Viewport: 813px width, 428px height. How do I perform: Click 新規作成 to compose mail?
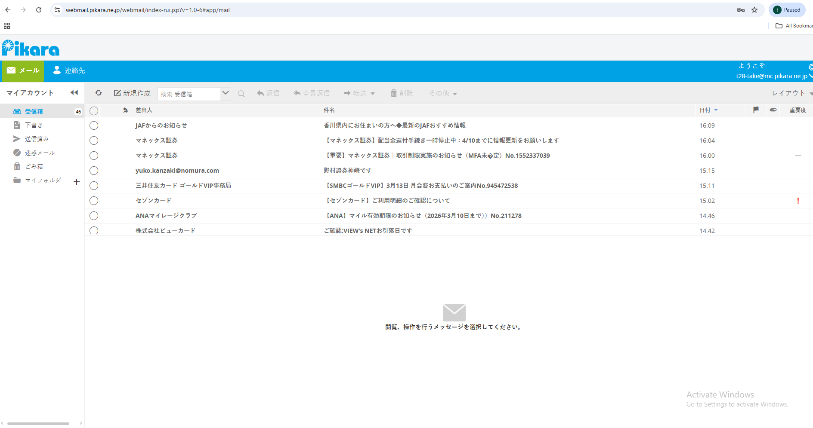132,93
